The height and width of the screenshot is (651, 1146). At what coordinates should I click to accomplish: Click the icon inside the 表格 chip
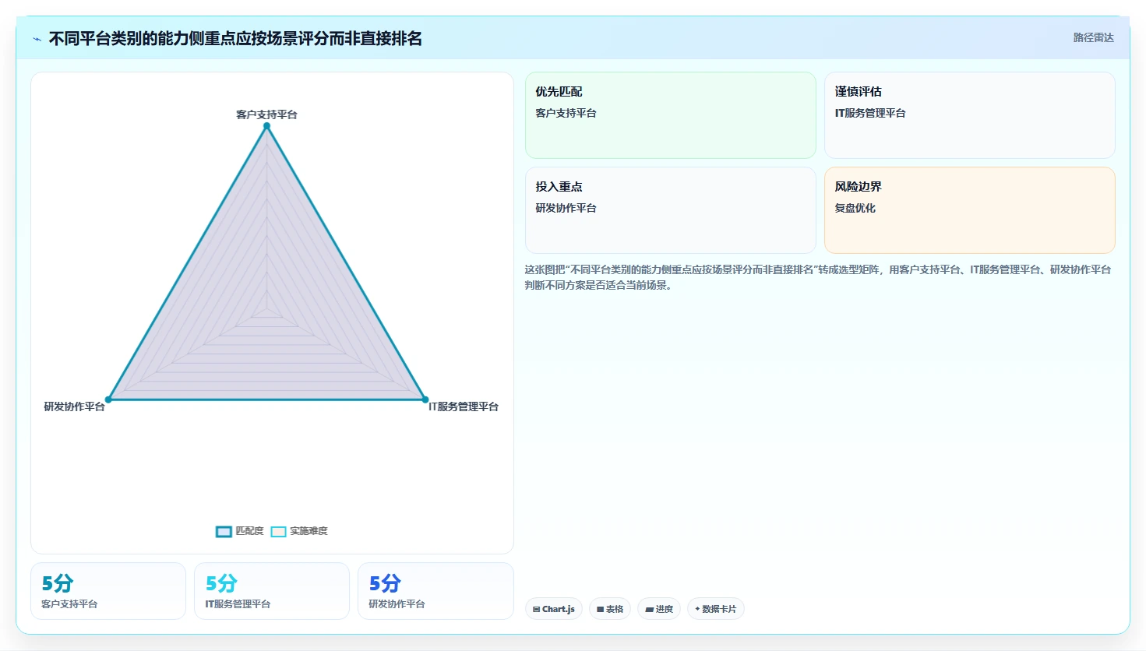click(x=601, y=610)
